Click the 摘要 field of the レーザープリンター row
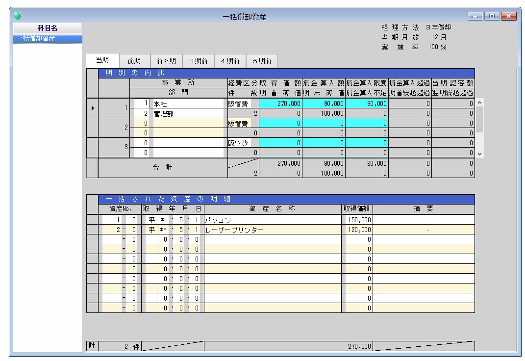Image resolution: width=525 pixels, height=361 pixels. click(424, 230)
